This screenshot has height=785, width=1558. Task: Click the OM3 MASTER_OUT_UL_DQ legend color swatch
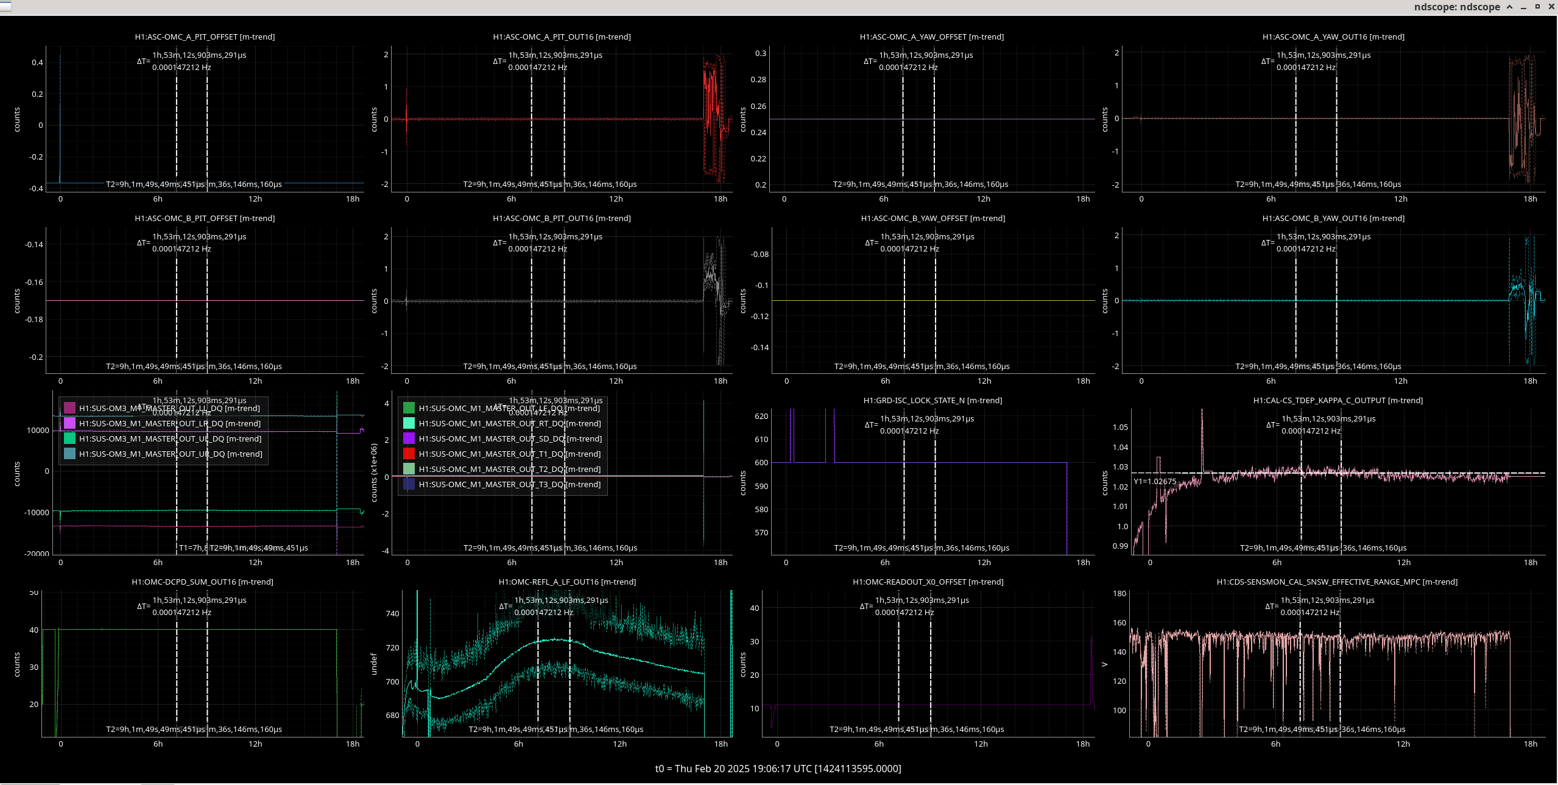coord(69,438)
